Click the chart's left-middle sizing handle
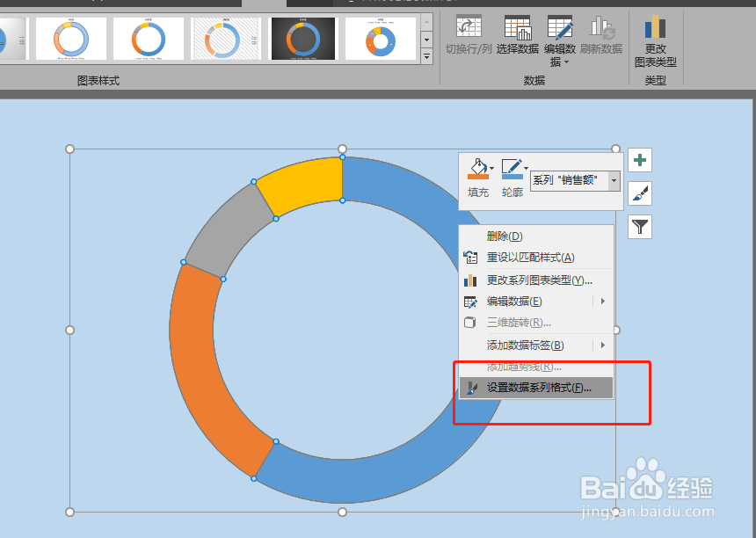The width and height of the screenshot is (756, 538). tap(70, 331)
